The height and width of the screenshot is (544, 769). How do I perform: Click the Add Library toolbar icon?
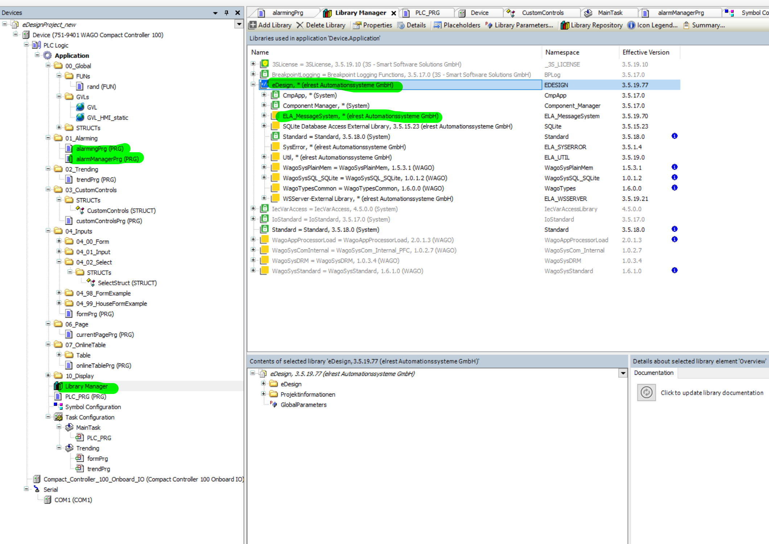click(x=253, y=25)
